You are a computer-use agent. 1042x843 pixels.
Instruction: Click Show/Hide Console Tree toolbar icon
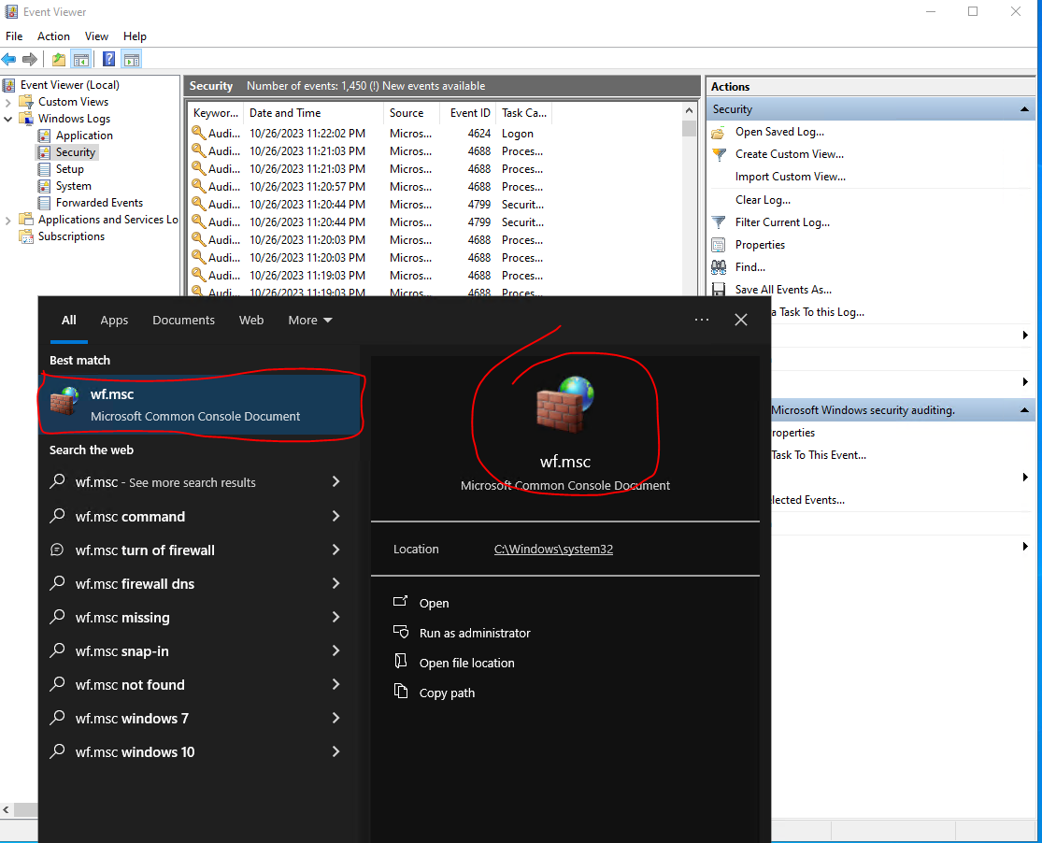tap(81, 59)
